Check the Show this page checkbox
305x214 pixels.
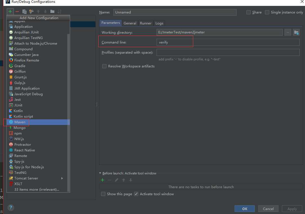[103, 194]
